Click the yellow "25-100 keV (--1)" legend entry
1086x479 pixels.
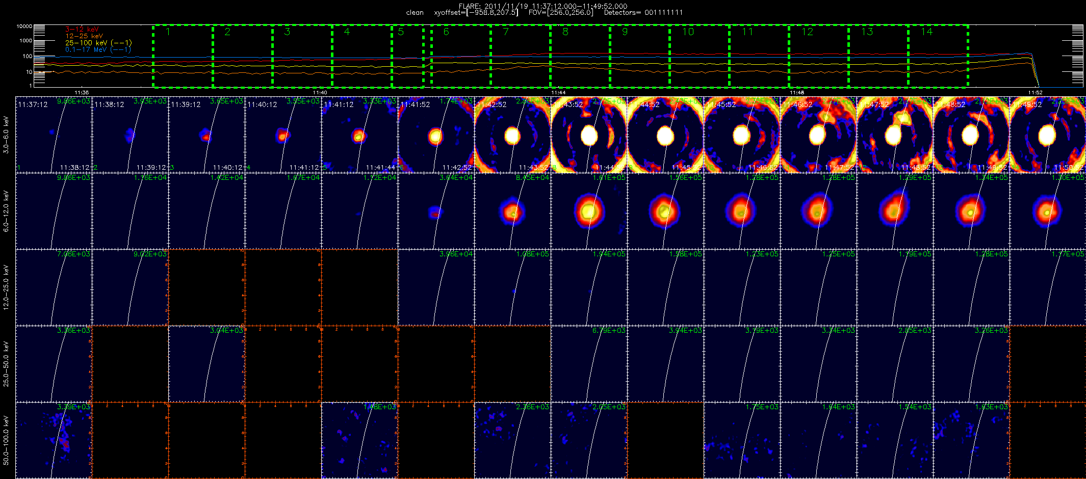click(x=98, y=43)
